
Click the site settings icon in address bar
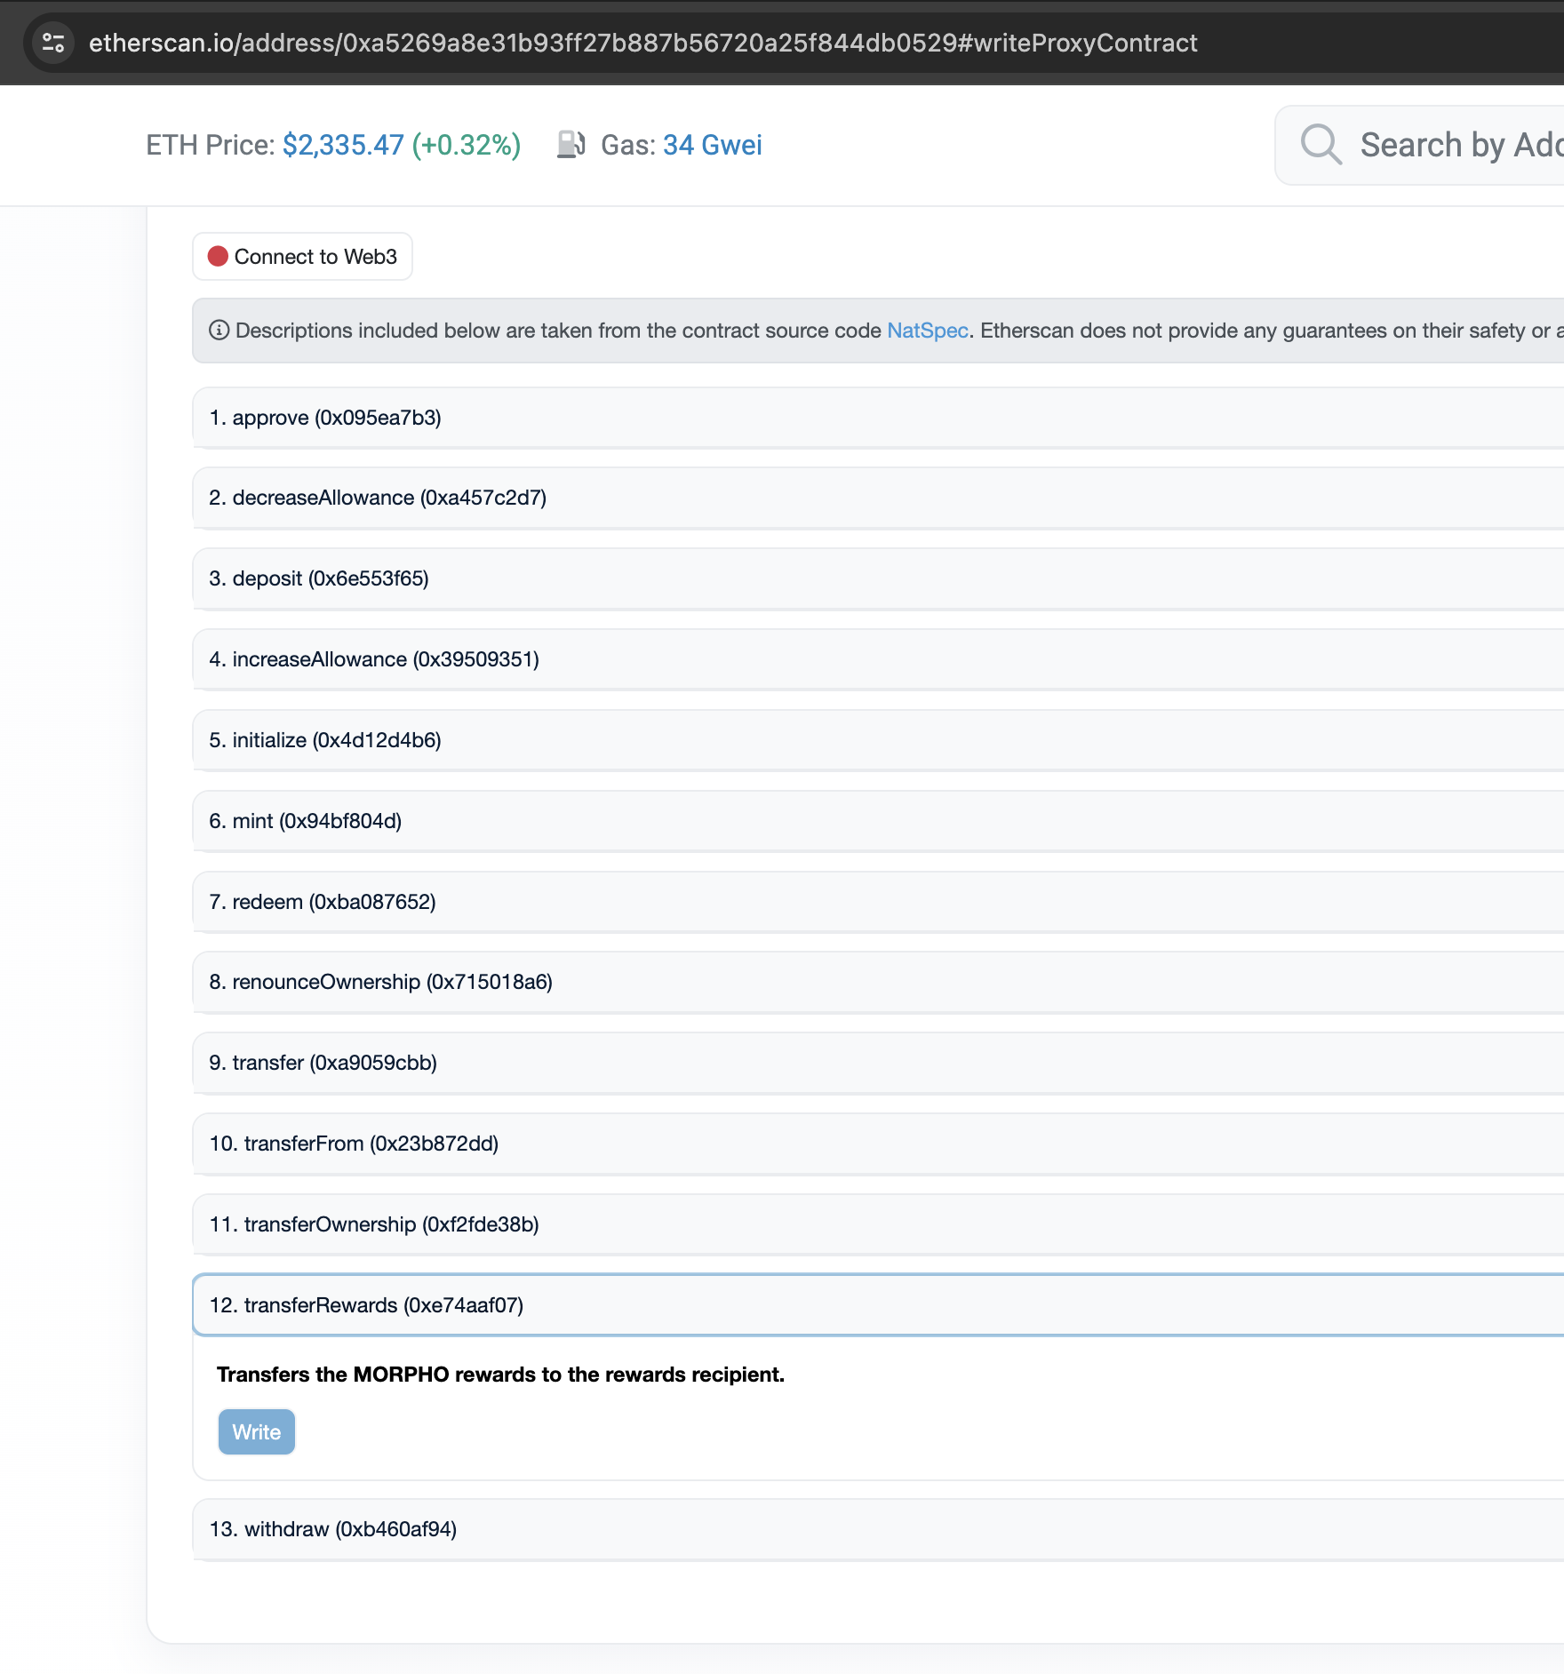click(53, 43)
